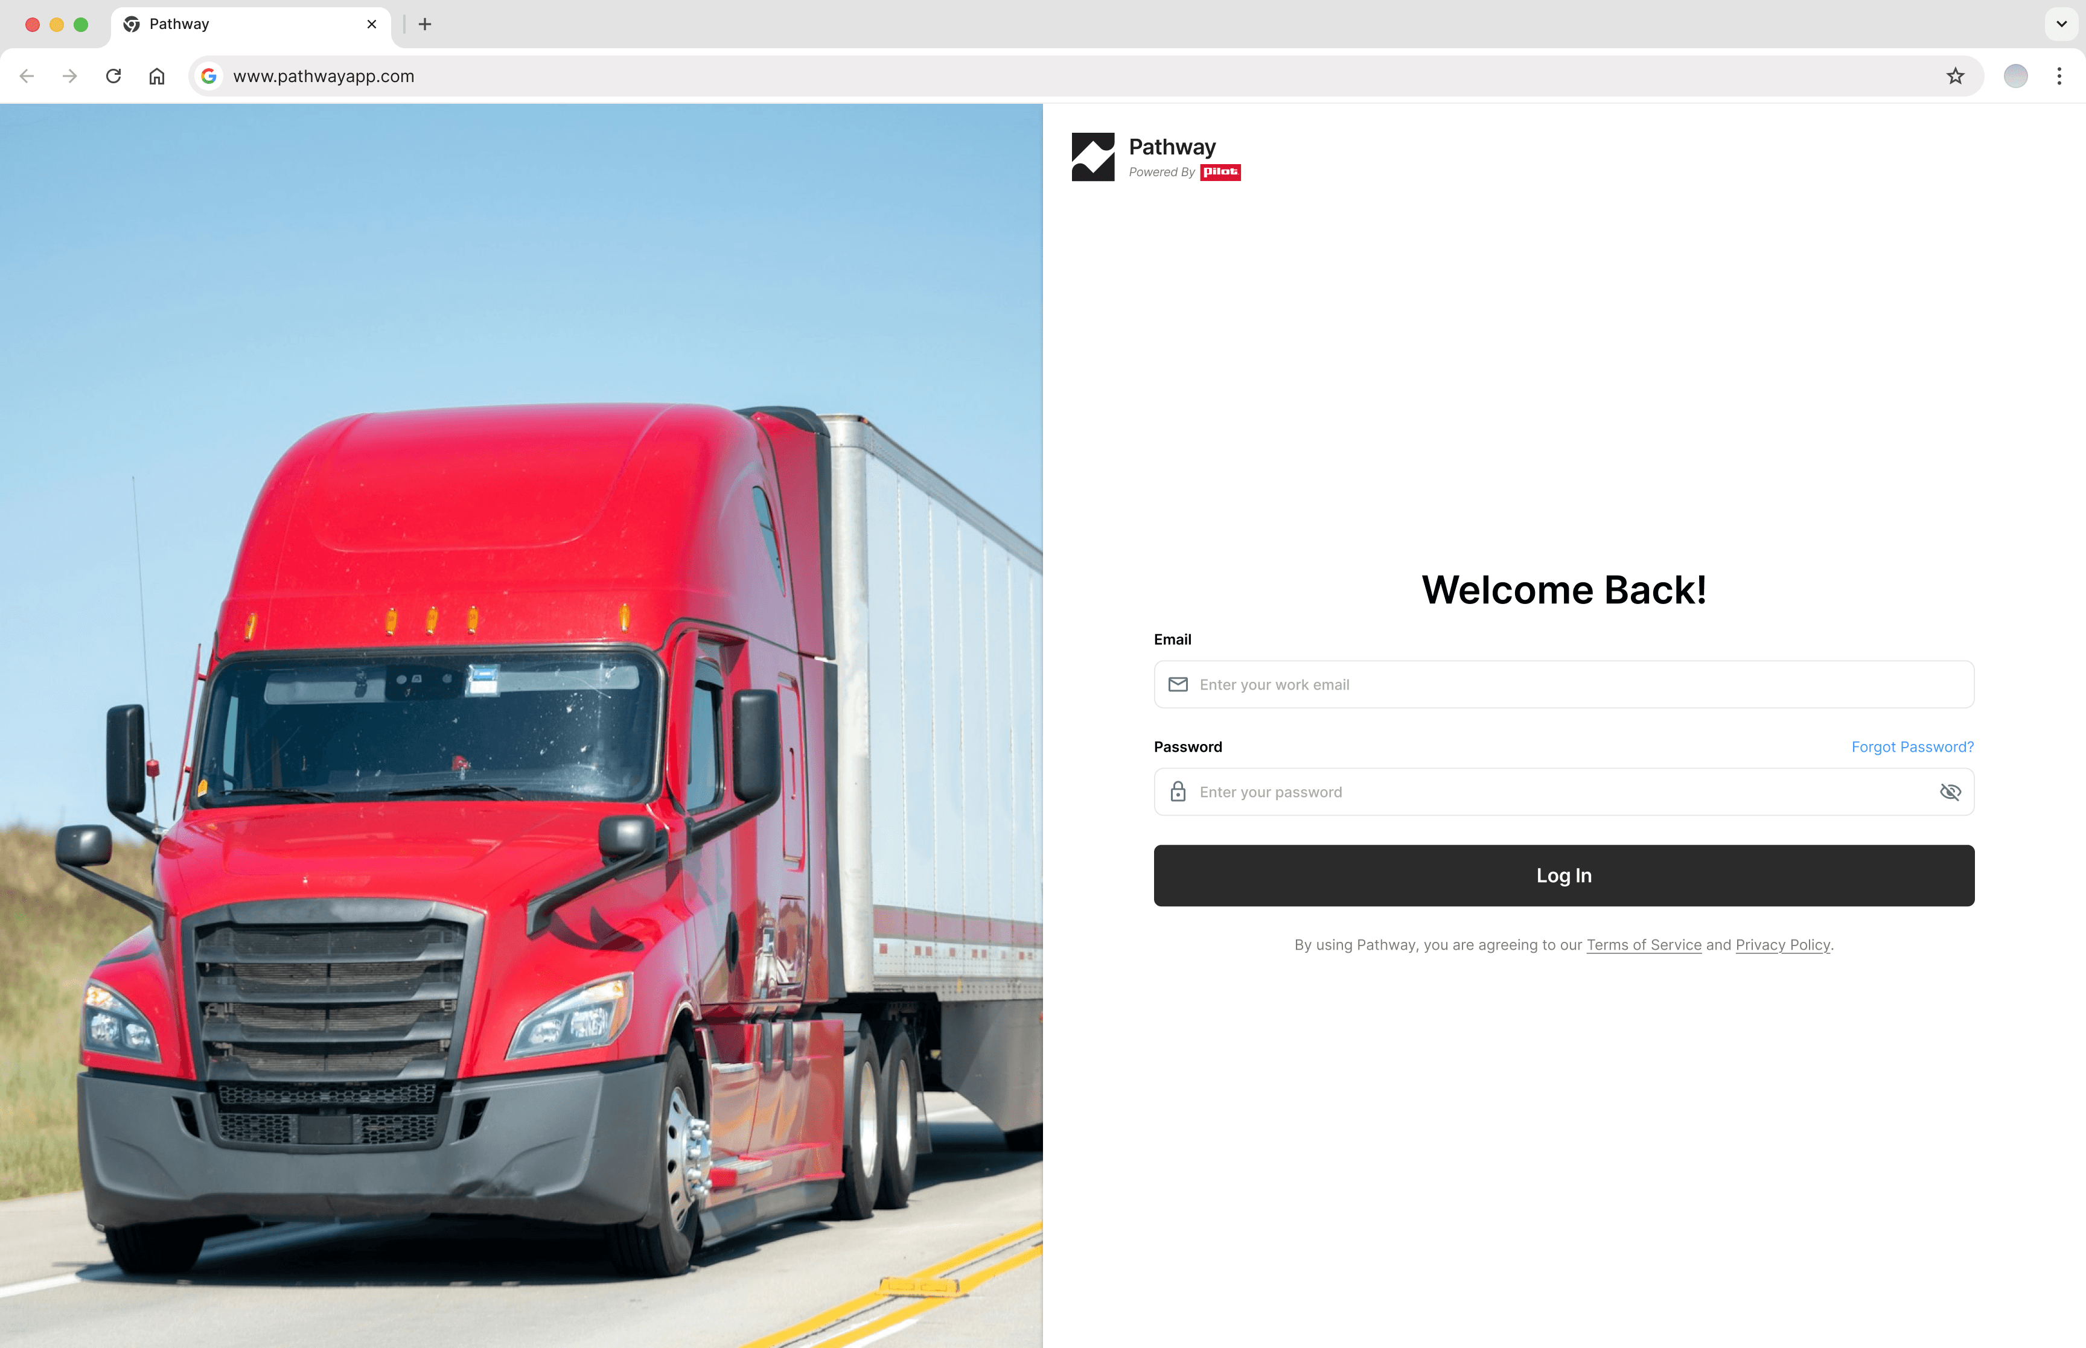Go to browser home page
2086x1348 pixels.
[157, 76]
